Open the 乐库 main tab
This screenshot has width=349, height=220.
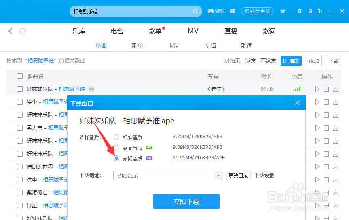79,31
